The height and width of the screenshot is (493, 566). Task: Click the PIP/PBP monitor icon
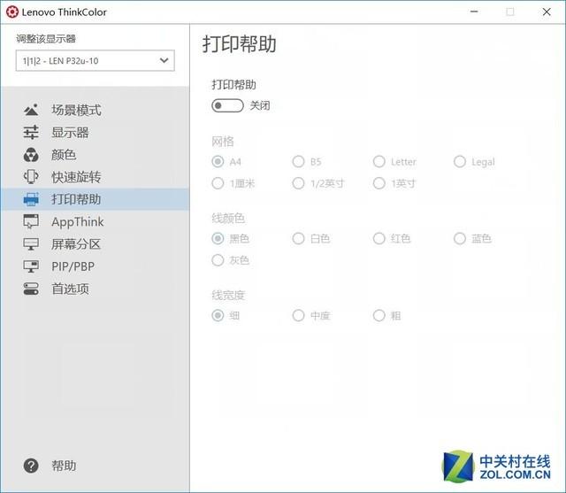coord(31,266)
